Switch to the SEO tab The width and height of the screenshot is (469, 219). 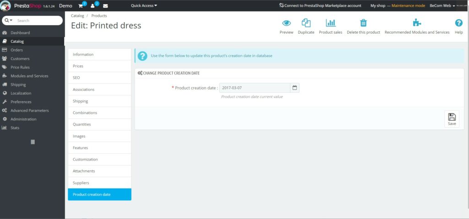(99, 78)
